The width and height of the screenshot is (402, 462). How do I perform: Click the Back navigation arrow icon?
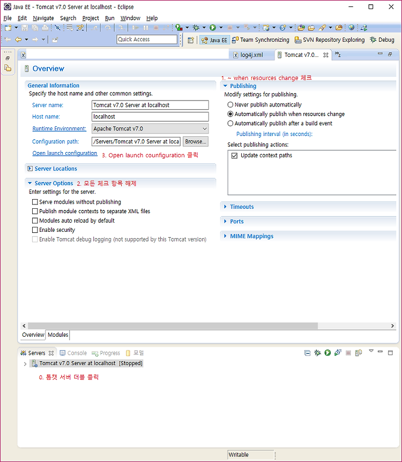18,40
